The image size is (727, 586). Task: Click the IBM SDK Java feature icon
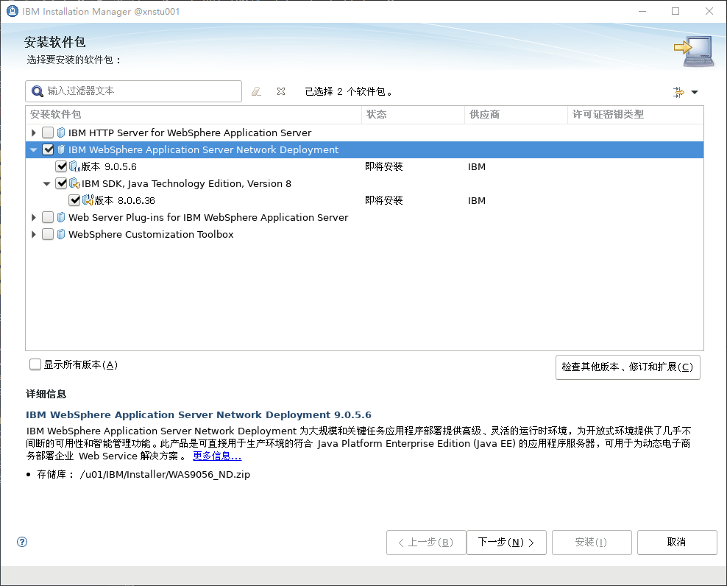74,184
